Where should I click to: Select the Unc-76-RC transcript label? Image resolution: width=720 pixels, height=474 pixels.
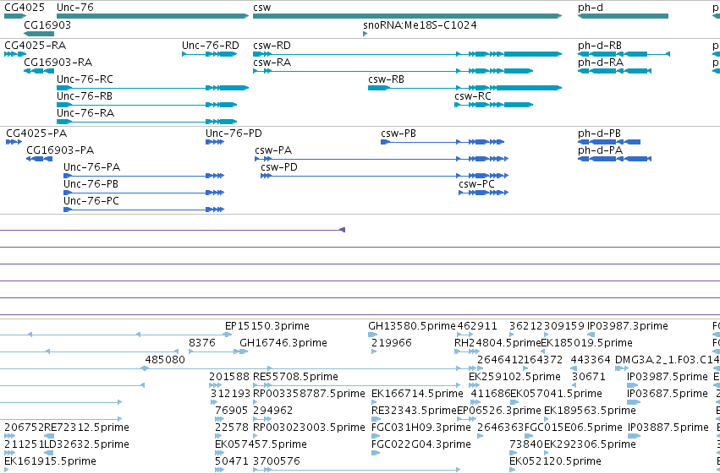(x=85, y=79)
